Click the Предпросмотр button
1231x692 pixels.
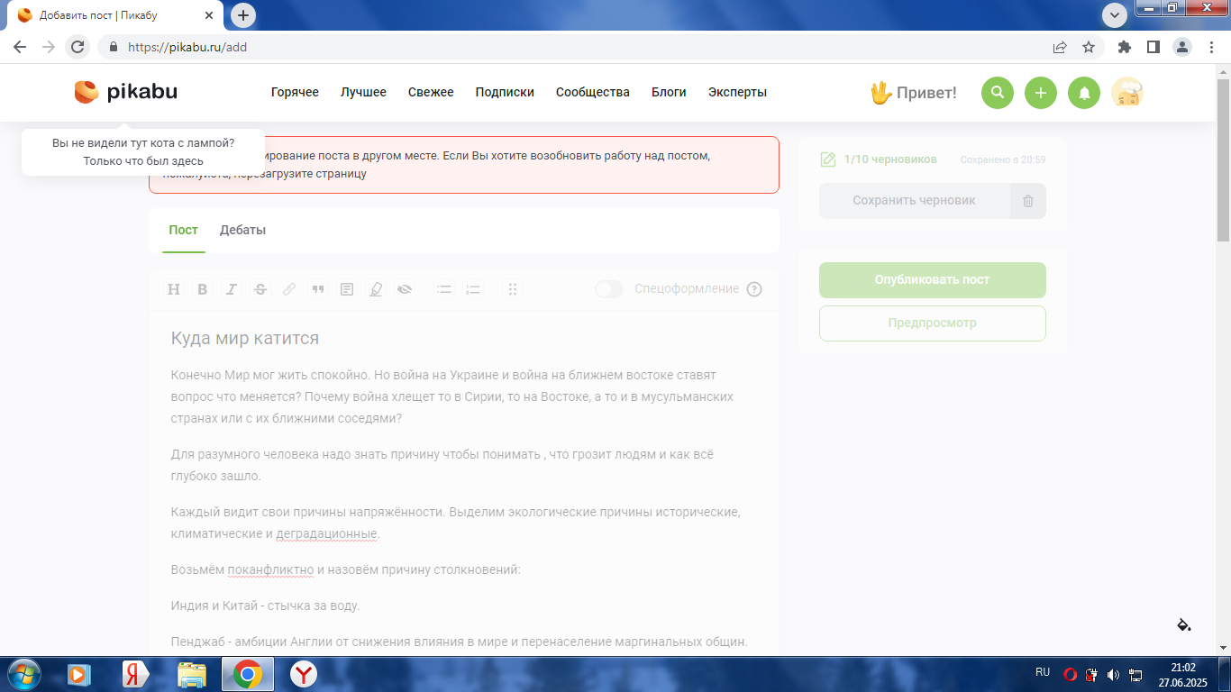(933, 323)
